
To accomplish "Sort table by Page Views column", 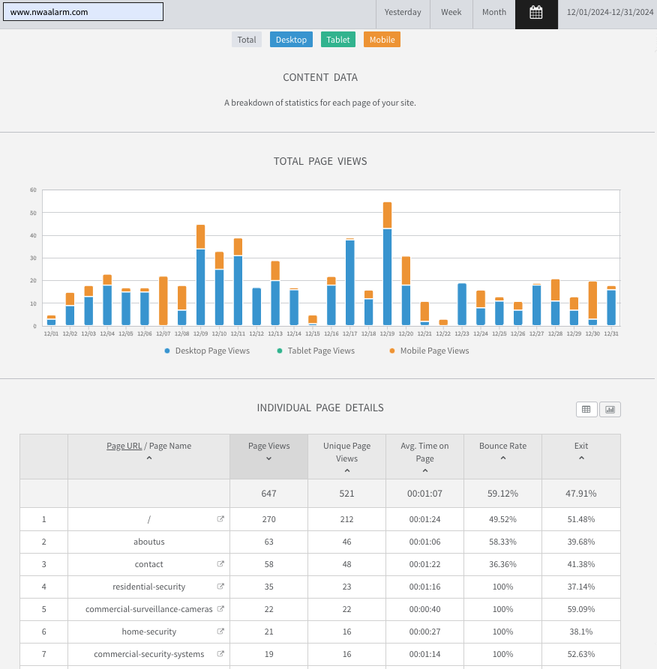I will 268,451.
